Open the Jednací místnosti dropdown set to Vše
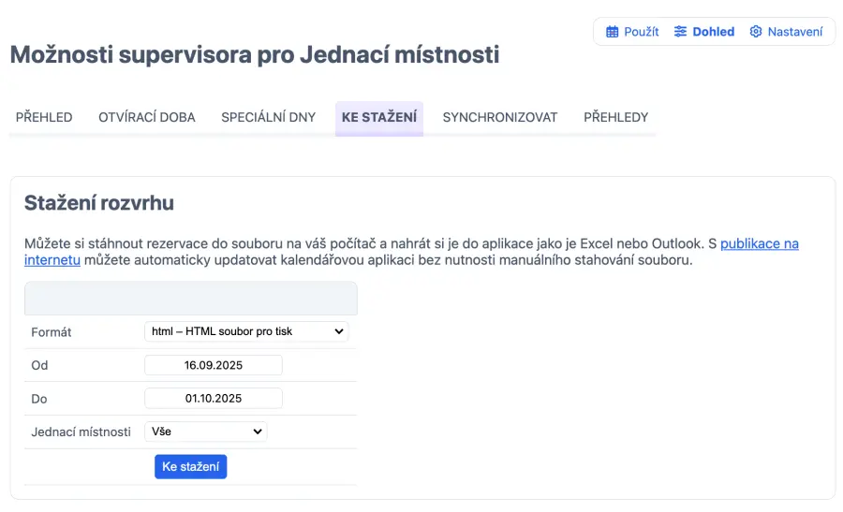The width and height of the screenshot is (843, 512). click(206, 432)
